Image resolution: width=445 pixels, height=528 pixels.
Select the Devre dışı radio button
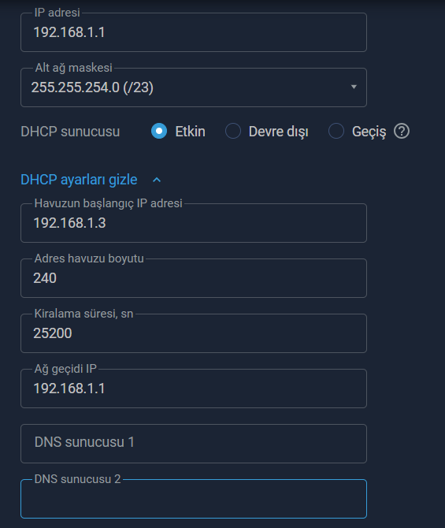(x=233, y=131)
